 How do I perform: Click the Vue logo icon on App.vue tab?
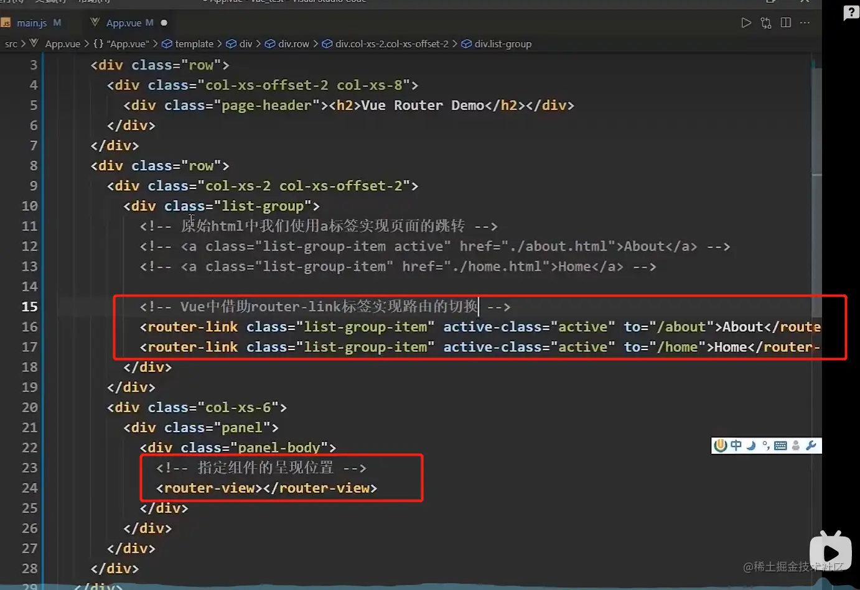(95, 22)
